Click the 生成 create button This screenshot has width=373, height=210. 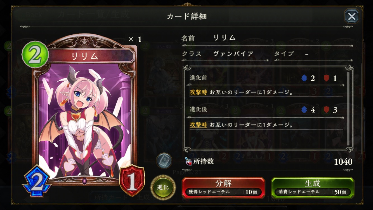pos(313,187)
